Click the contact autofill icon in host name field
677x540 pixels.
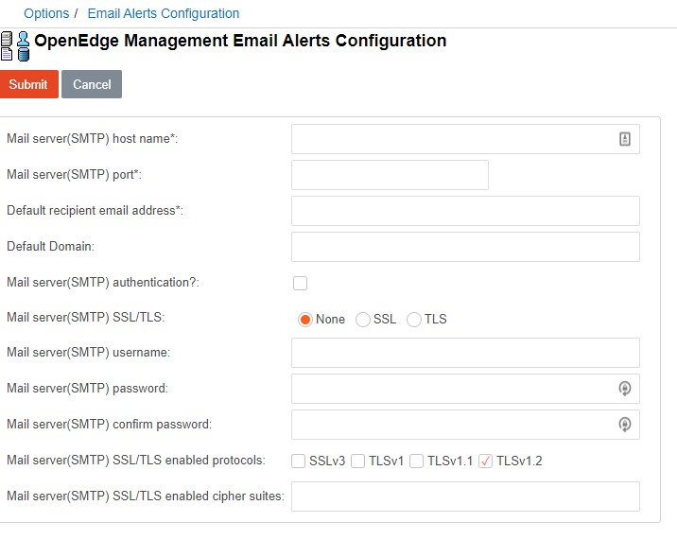tap(624, 139)
